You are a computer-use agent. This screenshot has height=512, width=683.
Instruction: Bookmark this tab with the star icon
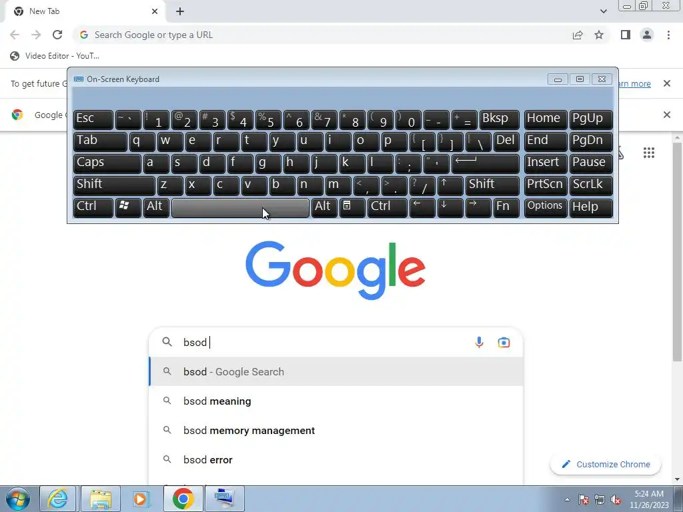point(600,35)
